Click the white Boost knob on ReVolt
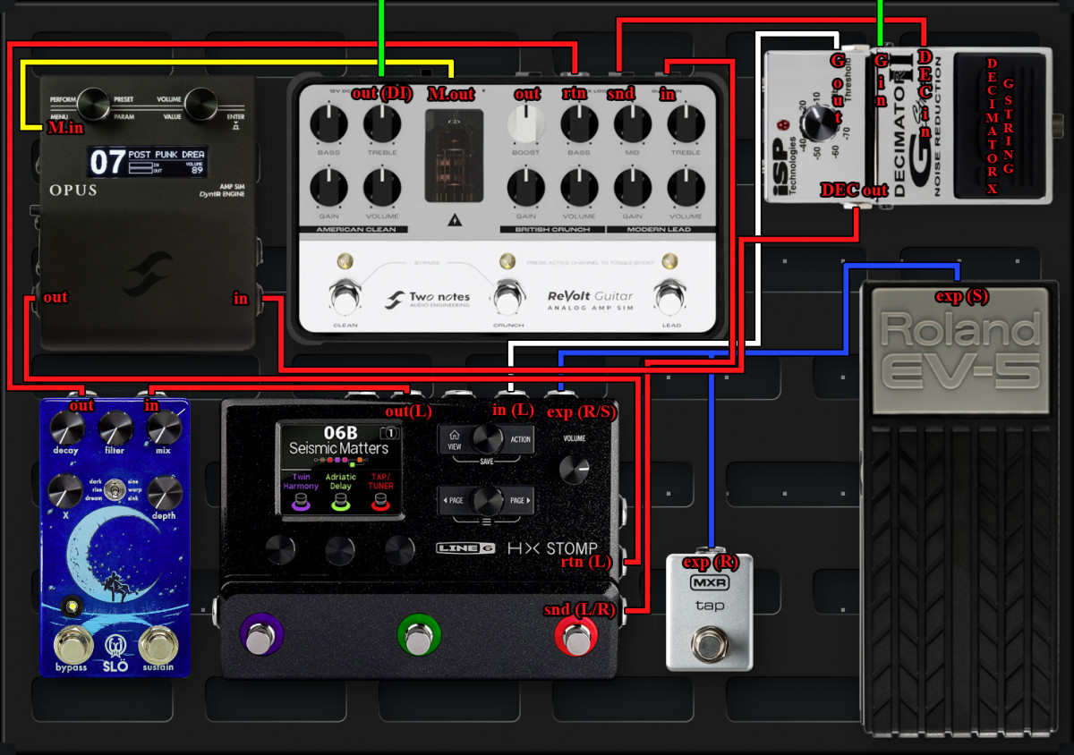Viewport: 1074px width, 755px height. coord(525,124)
